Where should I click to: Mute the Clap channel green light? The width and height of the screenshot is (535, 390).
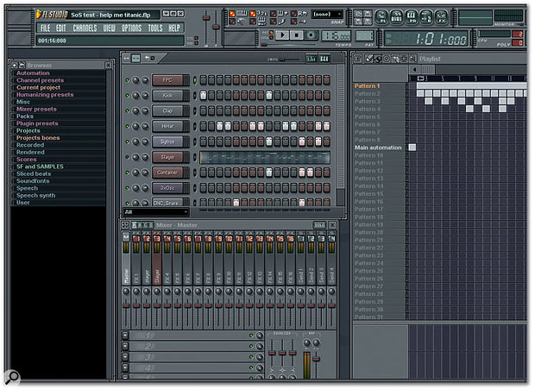click(x=127, y=111)
